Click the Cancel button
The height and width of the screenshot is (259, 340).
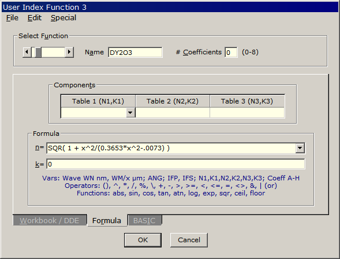(189, 240)
